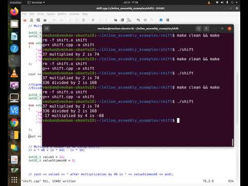Open the Buffers menu in GVim
This screenshot has width=248, height=186.
tap(62, 14)
